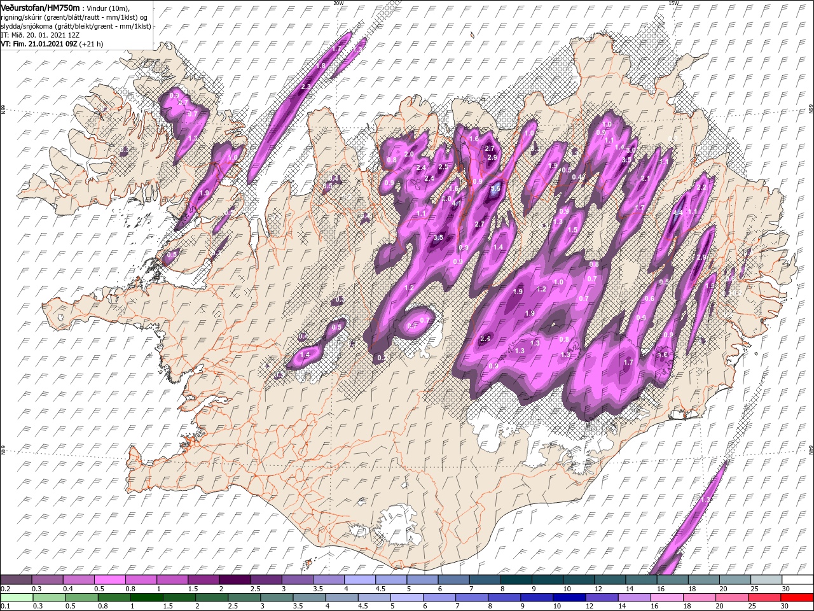Click the bright red swatch after 30 in rain legend
Image resolution: width=814 pixels, height=611 pixels.
coord(797,598)
